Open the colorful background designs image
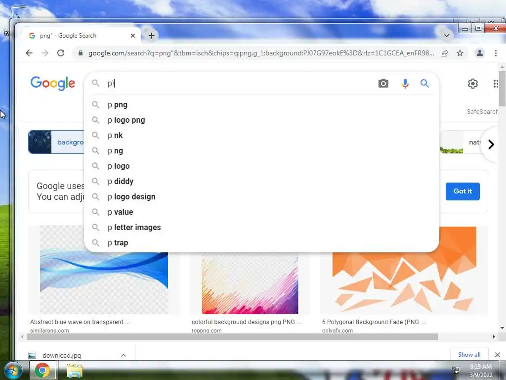The image size is (506, 380). pos(250,284)
